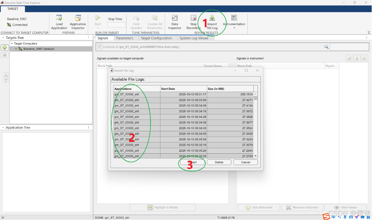The width and height of the screenshot is (372, 220).
Task: Expand the Baseline_5967 (default) node
Action: coord(16,49)
